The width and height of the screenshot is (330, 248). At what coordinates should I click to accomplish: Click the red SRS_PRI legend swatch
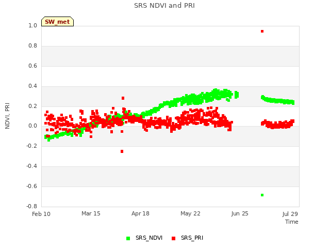tap(173, 238)
